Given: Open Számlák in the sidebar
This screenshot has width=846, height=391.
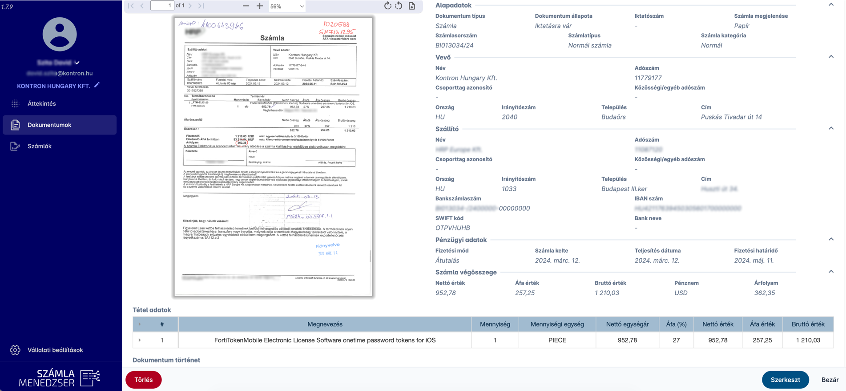Looking at the screenshot, I should (x=40, y=146).
